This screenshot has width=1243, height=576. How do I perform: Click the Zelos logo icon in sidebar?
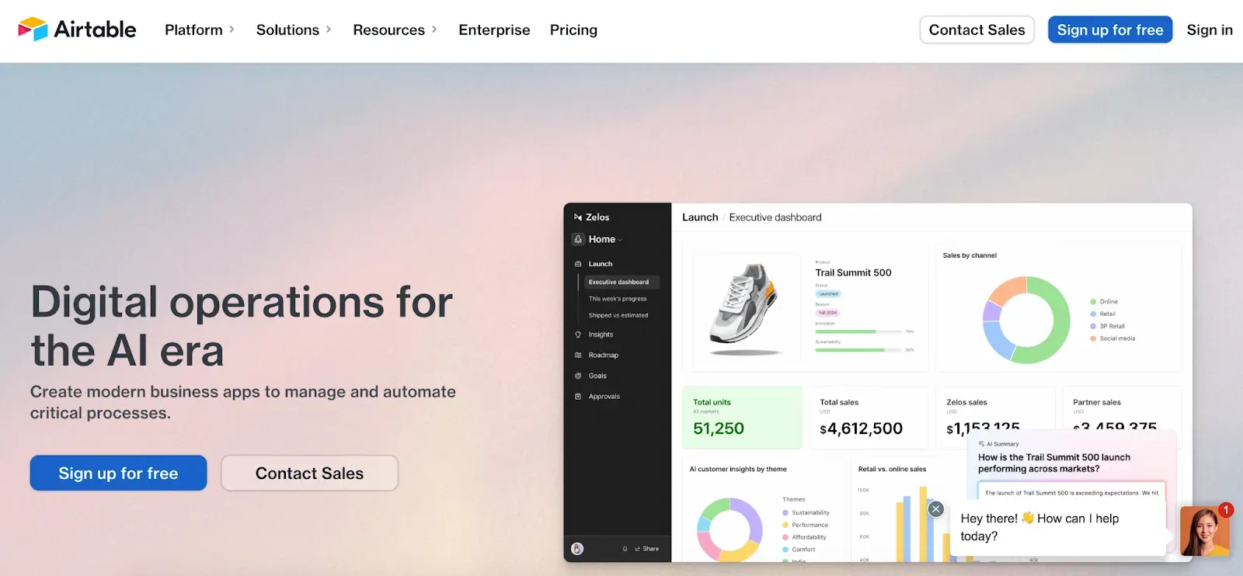578,217
